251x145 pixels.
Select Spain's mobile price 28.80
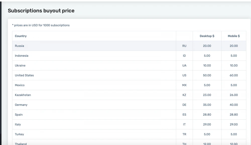pyautogui.click(x=234, y=115)
